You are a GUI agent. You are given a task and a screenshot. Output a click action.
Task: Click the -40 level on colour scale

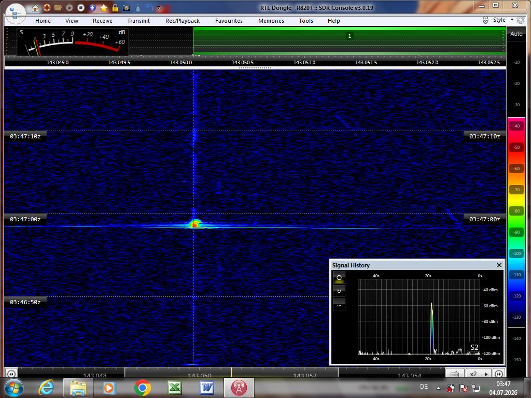pyautogui.click(x=516, y=126)
